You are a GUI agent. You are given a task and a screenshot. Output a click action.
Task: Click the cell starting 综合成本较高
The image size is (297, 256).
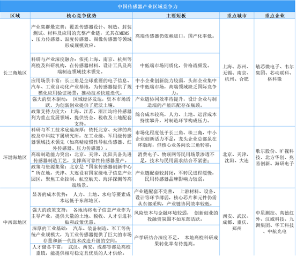point(176,118)
